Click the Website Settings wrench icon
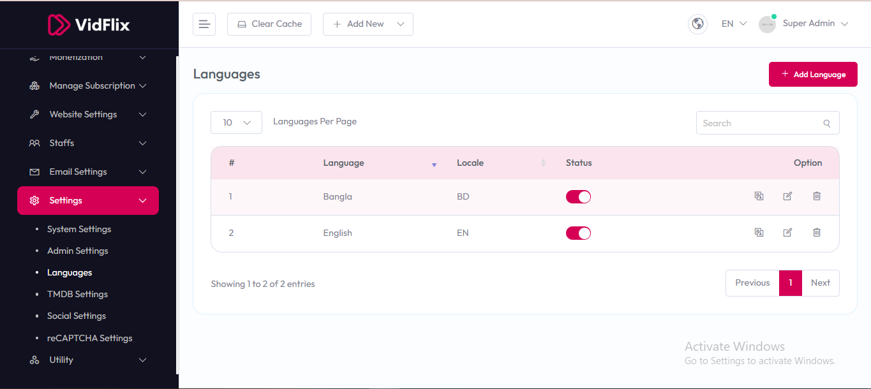This screenshot has height=389, width=871. point(34,114)
